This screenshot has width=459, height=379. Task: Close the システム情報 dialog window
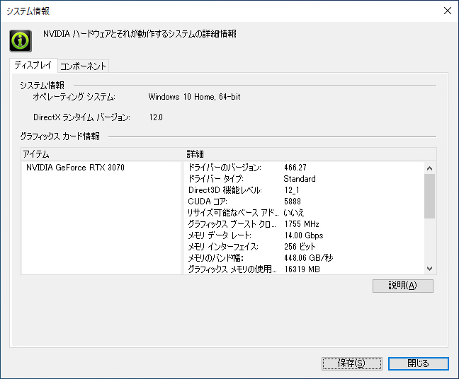pos(447,11)
